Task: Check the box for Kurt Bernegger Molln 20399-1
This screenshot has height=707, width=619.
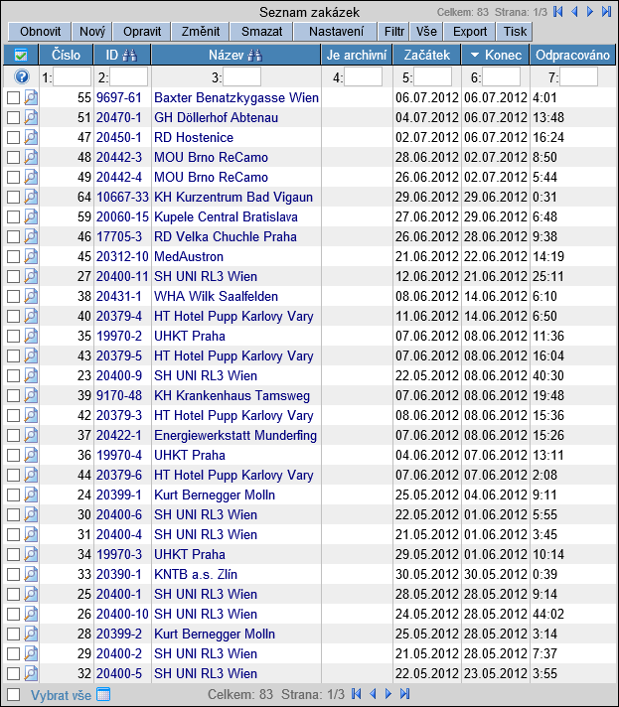Action: [13, 495]
